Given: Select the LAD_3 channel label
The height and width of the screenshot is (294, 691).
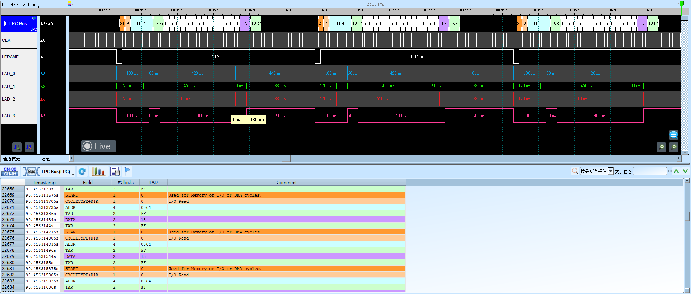Looking at the screenshot, I should (19, 116).
